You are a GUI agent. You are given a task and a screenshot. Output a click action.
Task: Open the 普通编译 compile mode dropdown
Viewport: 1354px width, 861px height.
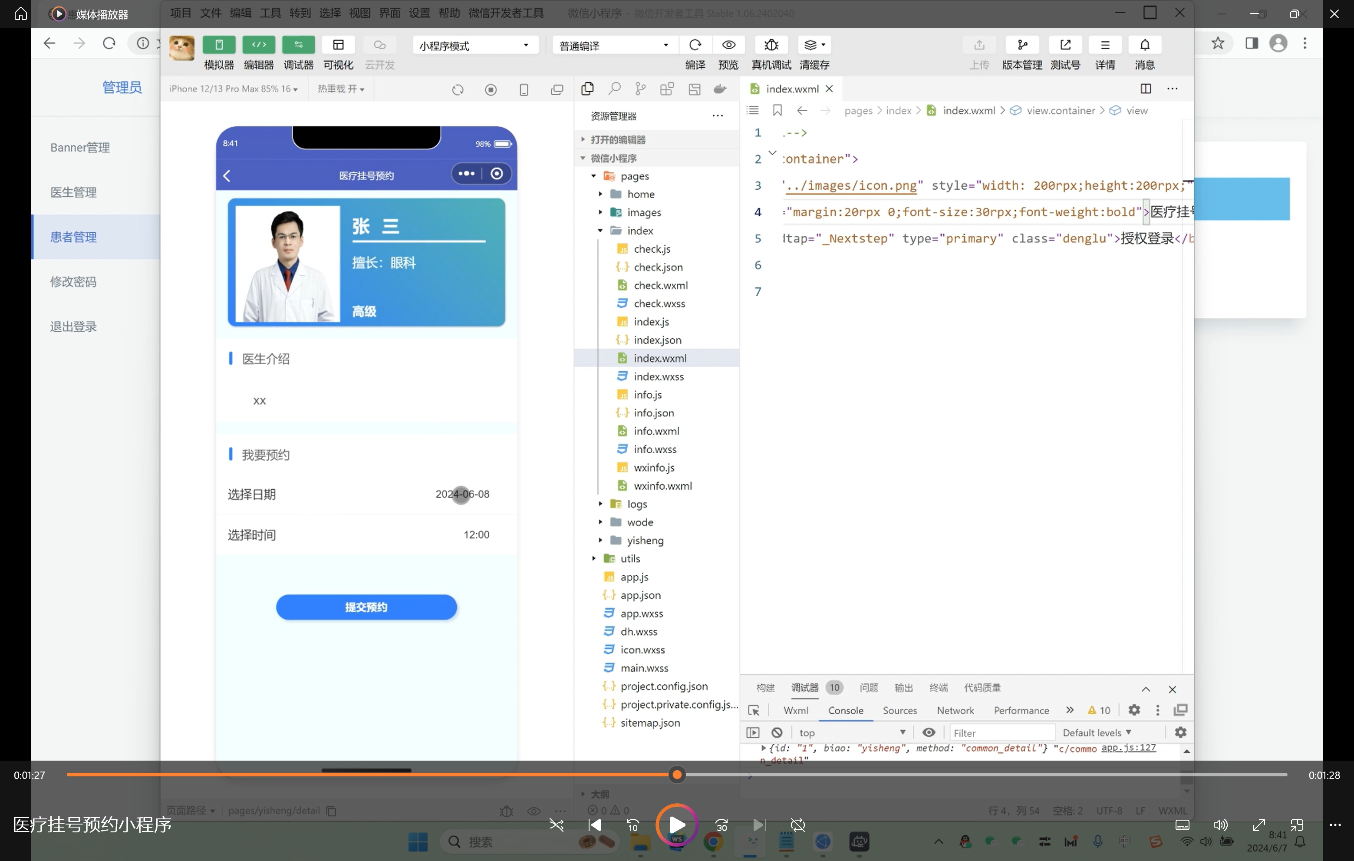(x=615, y=46)
